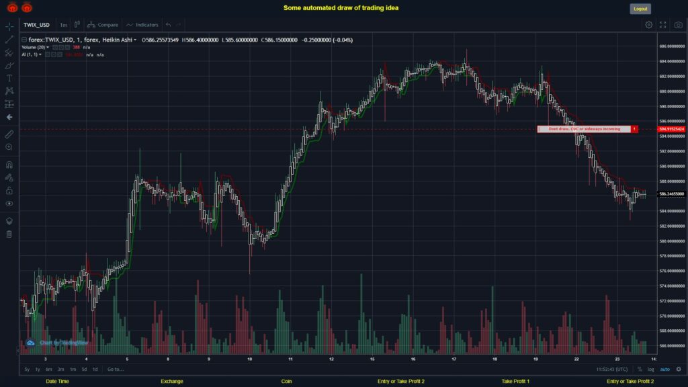The width and height of the screenshot is (688, 387).
Task: Select the 5d time range
Action: coord(84,370)
